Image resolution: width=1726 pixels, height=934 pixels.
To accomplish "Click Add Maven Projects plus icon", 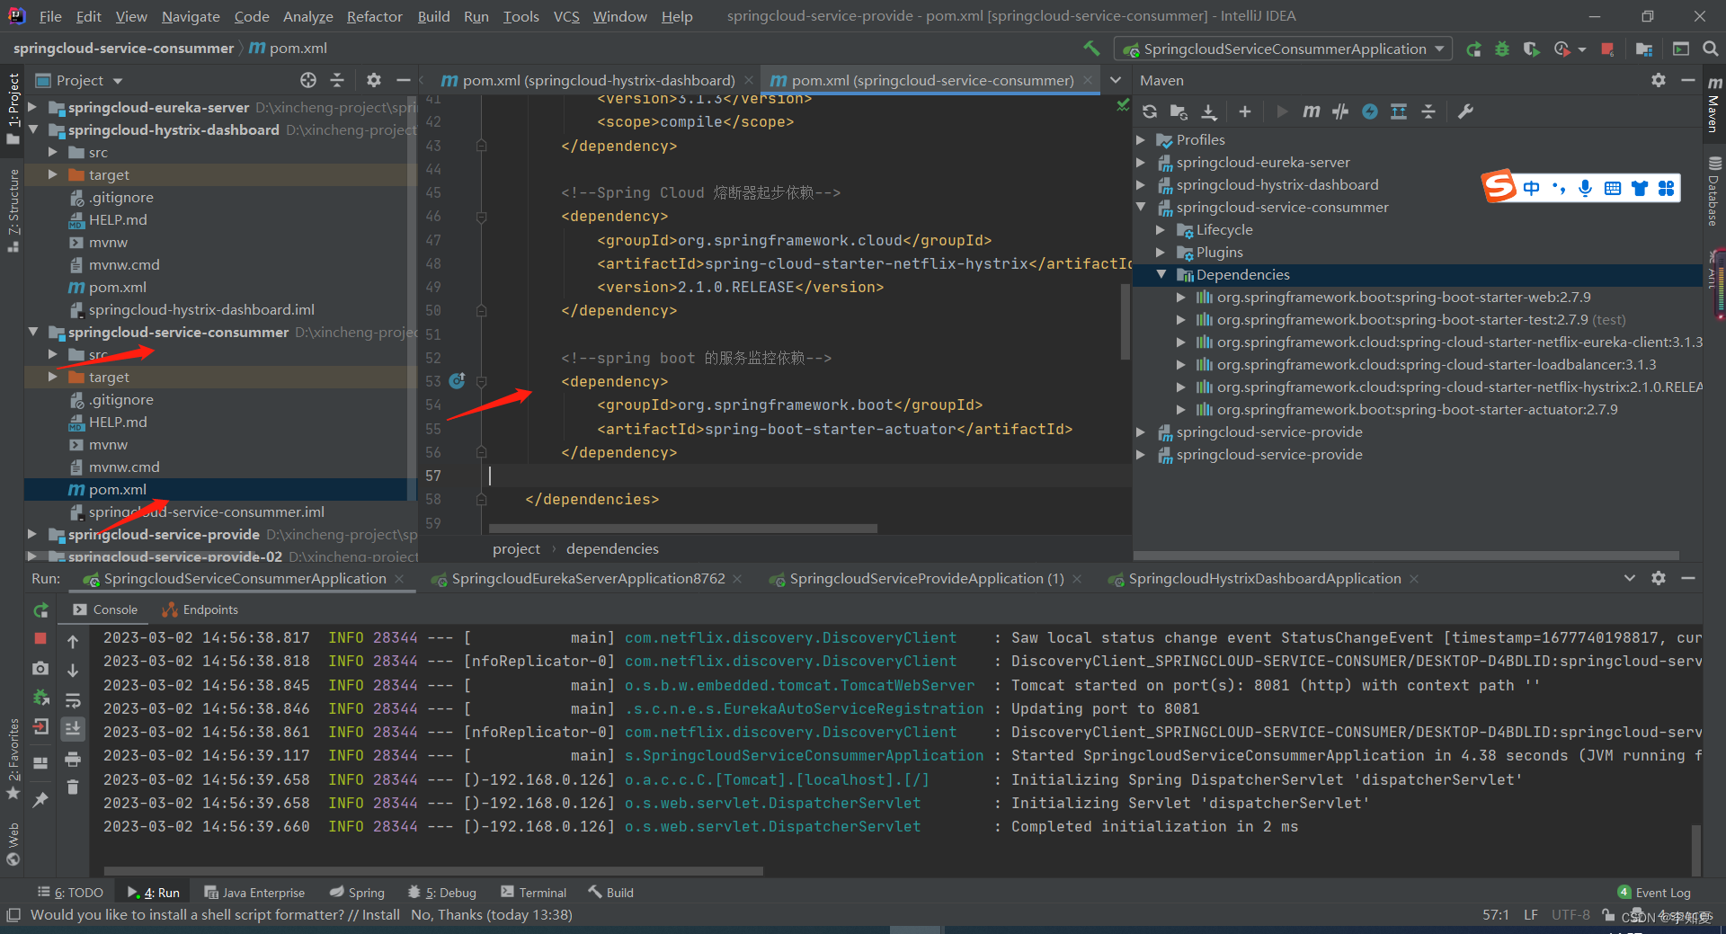I will point(1245,111).
